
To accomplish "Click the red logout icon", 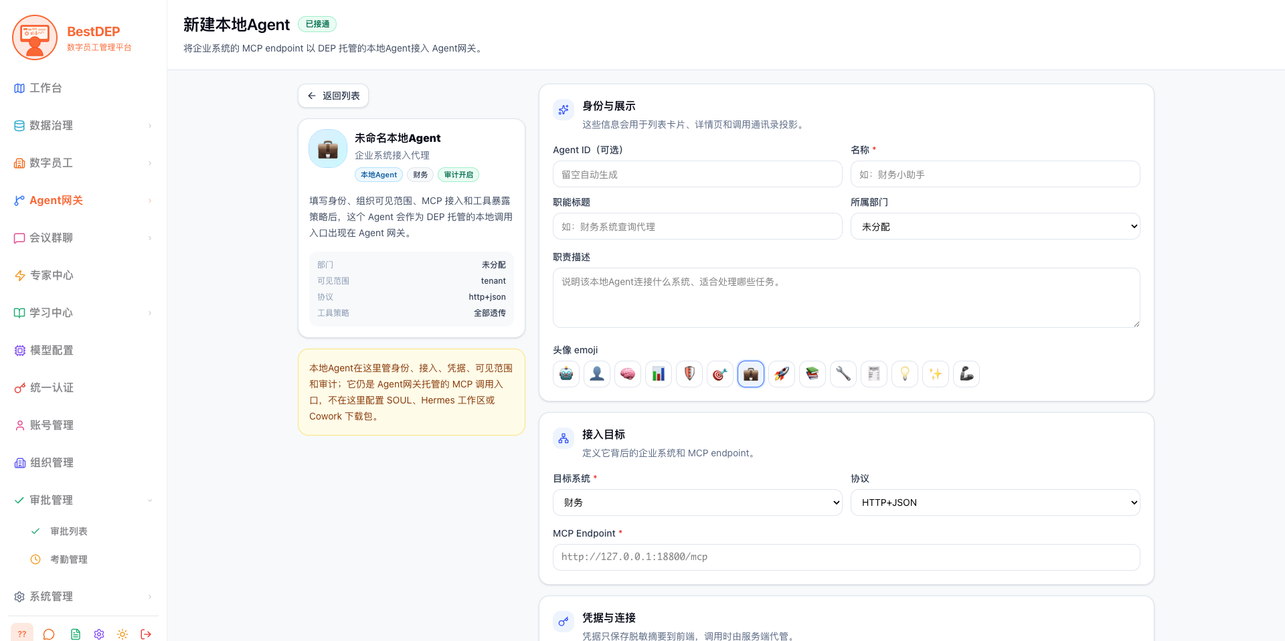I will pos(146,634).
